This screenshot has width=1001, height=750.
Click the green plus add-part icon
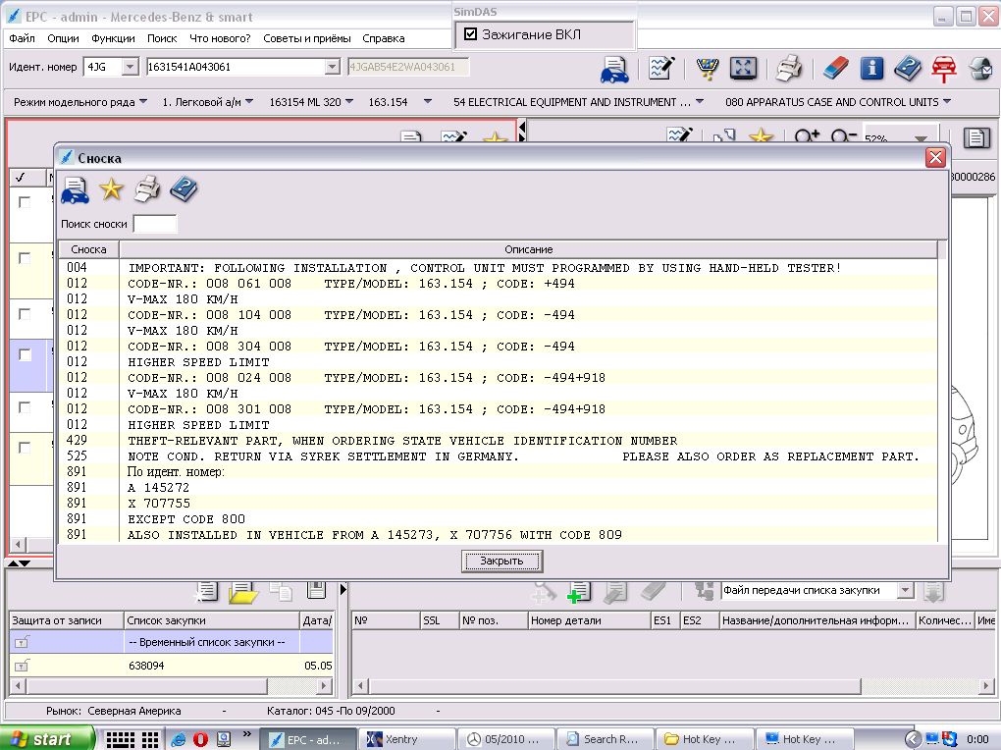(579, 592)
